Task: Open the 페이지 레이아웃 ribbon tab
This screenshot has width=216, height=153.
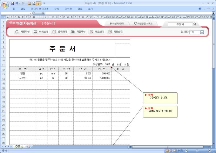Action: pyautogui.click(x=40, y=9)
